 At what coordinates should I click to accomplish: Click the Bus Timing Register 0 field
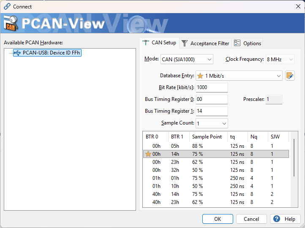point(212,99)
